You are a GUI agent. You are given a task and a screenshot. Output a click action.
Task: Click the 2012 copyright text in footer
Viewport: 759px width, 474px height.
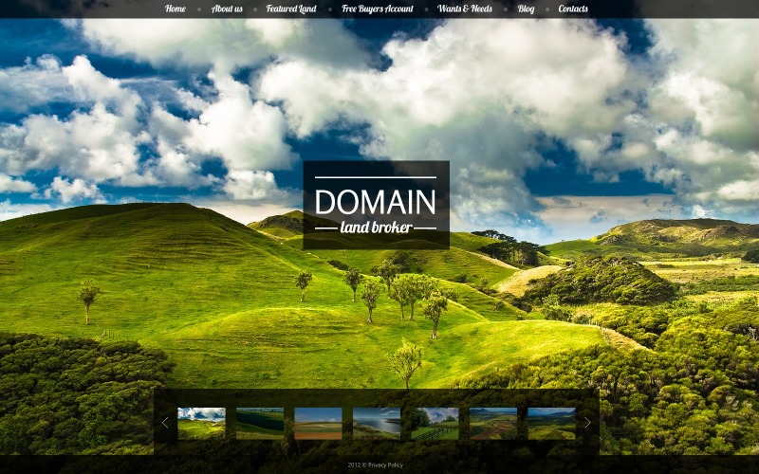356,465
